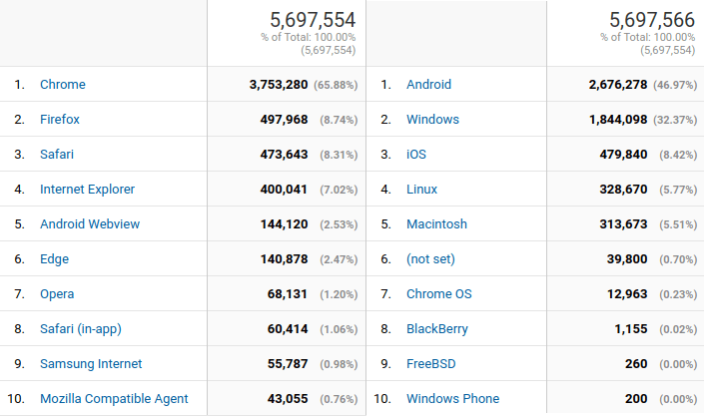704x416 pixels.
Task: Open the Windows Phone link
Action: [x=452, y=398]
